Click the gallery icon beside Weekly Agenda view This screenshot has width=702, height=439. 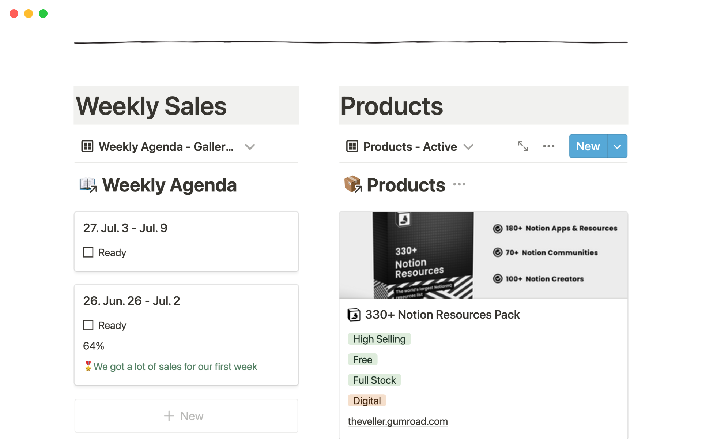[x=87, y=146]
